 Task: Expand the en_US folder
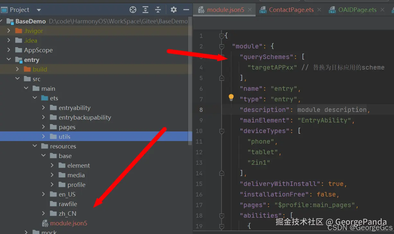point(44,194)
